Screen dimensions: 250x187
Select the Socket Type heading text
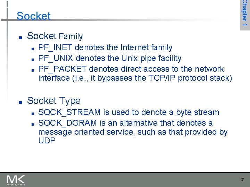(54, 101)
